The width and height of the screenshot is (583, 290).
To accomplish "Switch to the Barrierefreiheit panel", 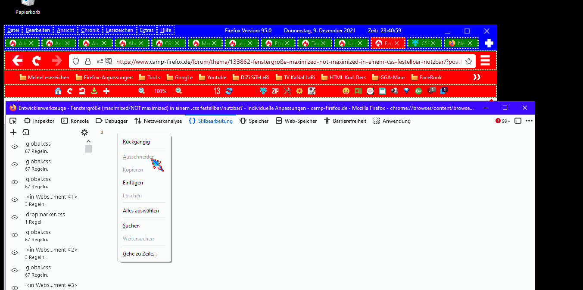I will (x=345, y=121).
